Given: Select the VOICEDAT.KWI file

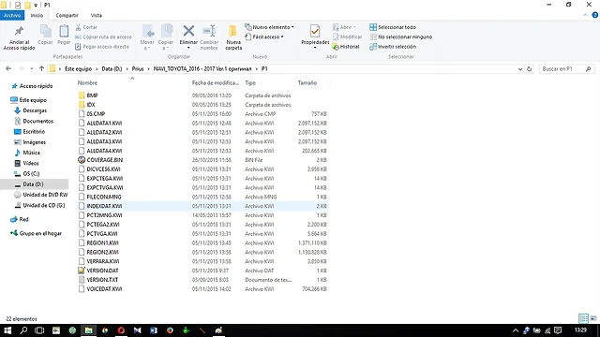Looking at the screenshot, I should tap(104, 289).
